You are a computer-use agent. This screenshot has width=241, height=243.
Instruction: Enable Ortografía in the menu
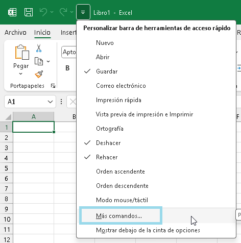pos(156,129)
